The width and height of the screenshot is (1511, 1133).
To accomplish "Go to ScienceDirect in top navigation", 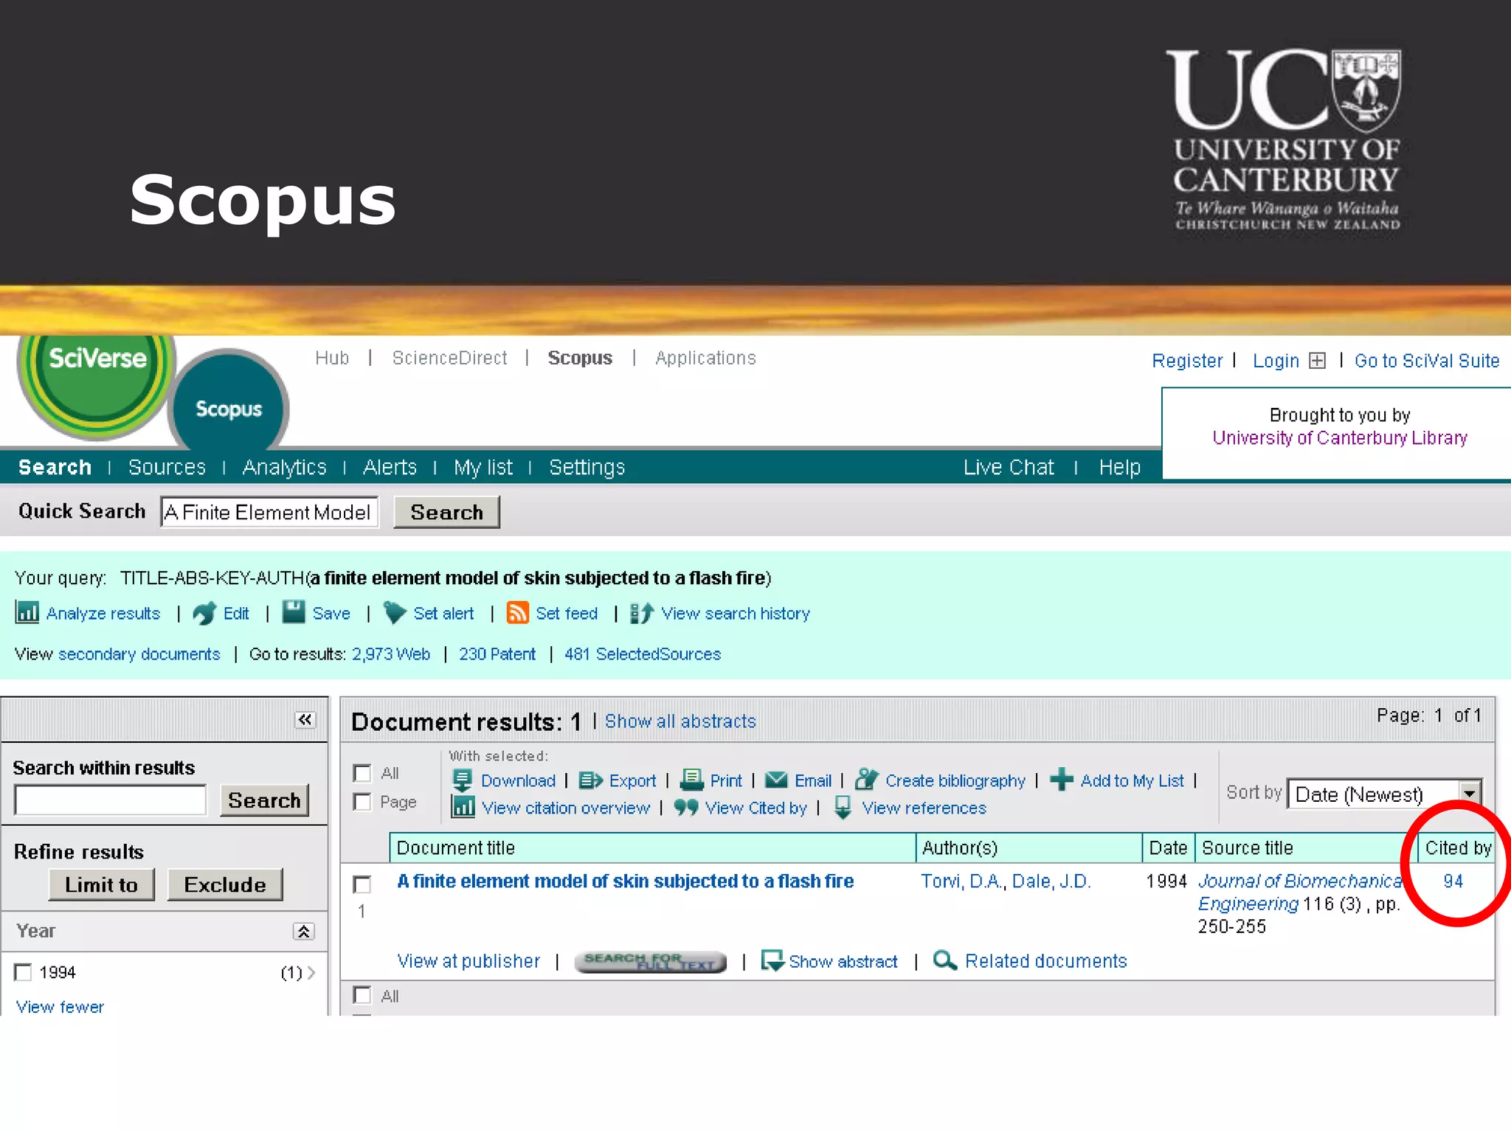I will tap(449, 358).
